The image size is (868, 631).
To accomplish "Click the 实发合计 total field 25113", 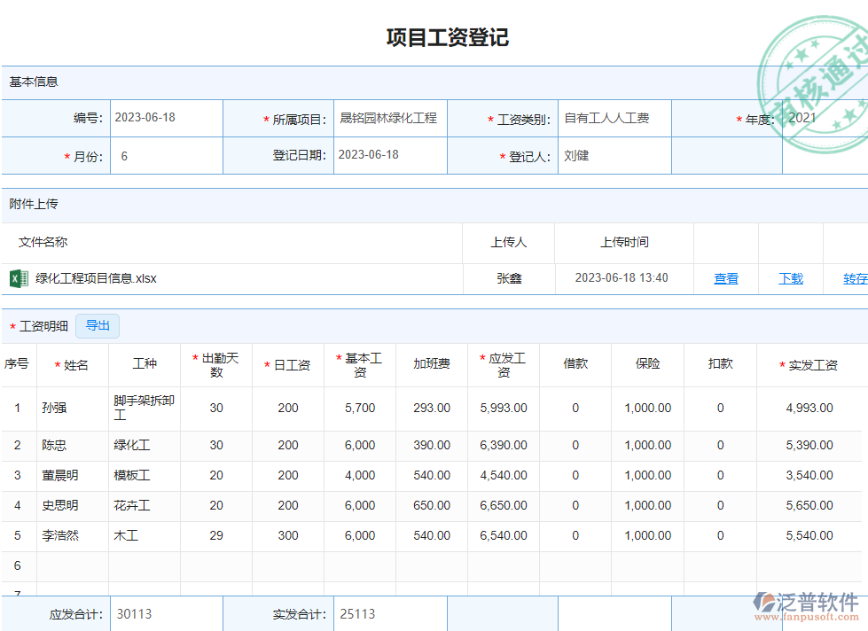I will (x=390, y=613).
